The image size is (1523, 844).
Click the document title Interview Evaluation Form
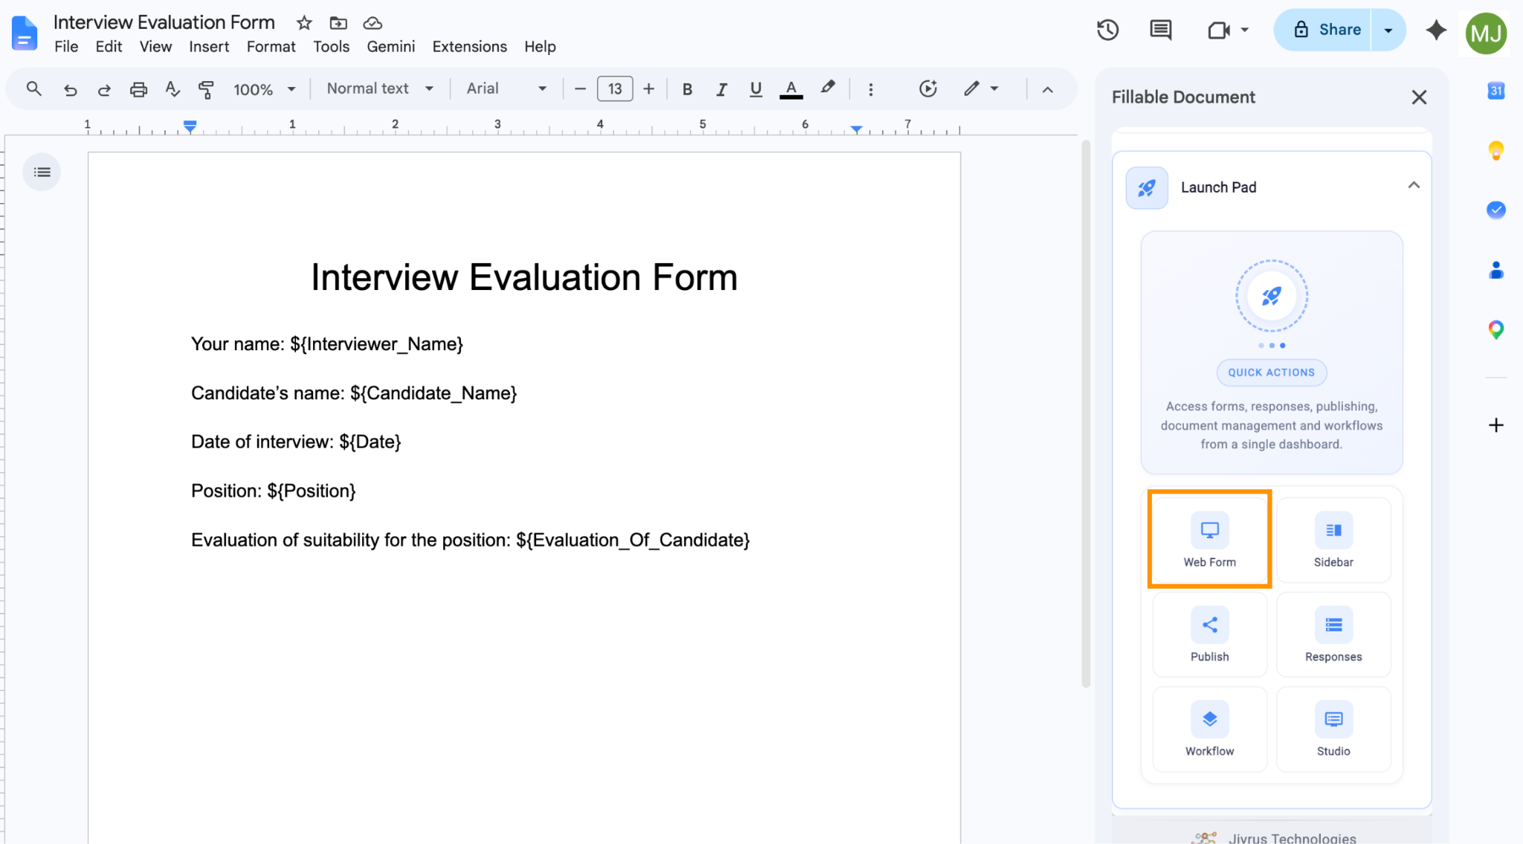[164, 22]
